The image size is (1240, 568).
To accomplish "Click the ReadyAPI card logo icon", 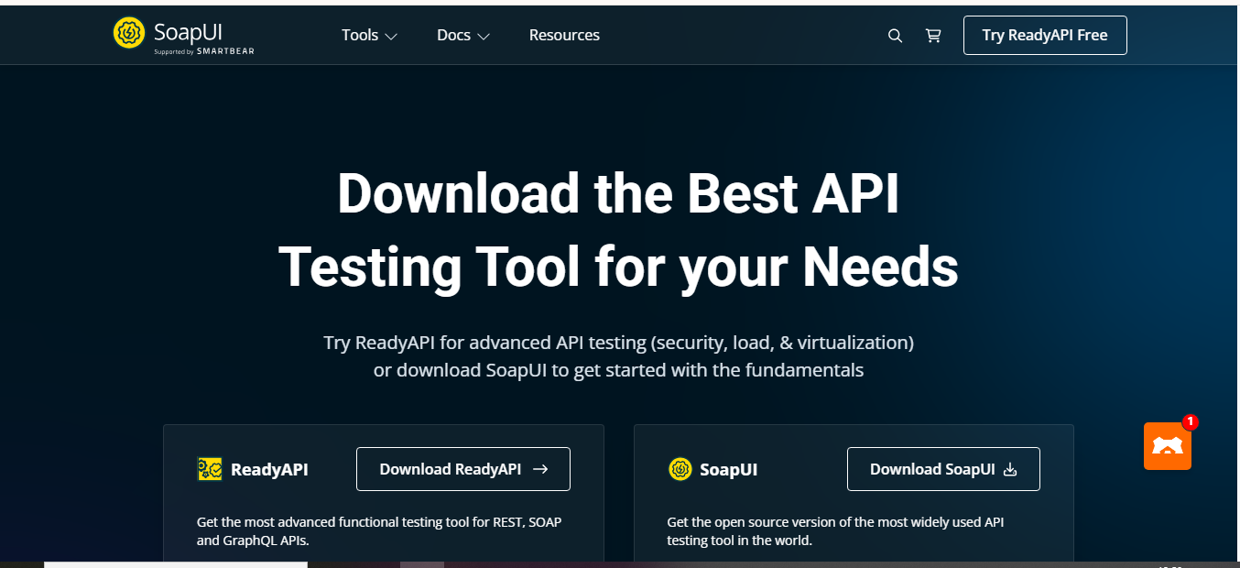I will [x=210, y=469].
